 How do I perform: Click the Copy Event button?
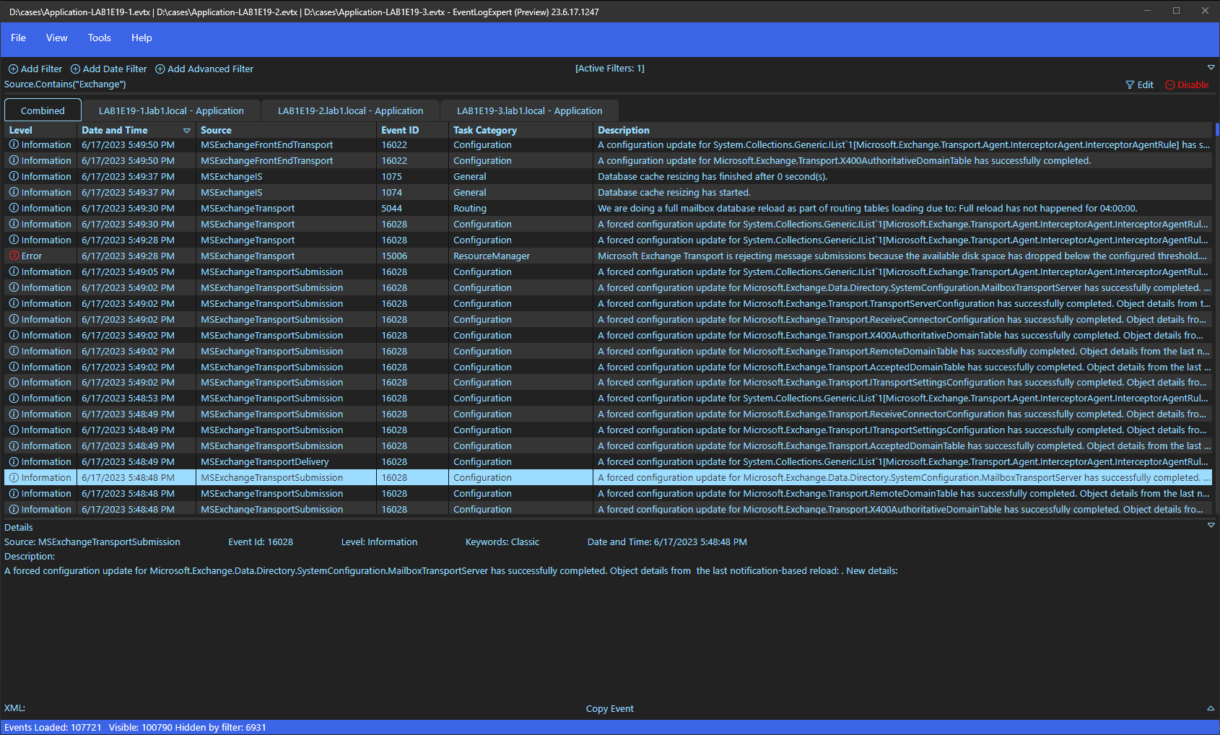click(x=609, y=709)
